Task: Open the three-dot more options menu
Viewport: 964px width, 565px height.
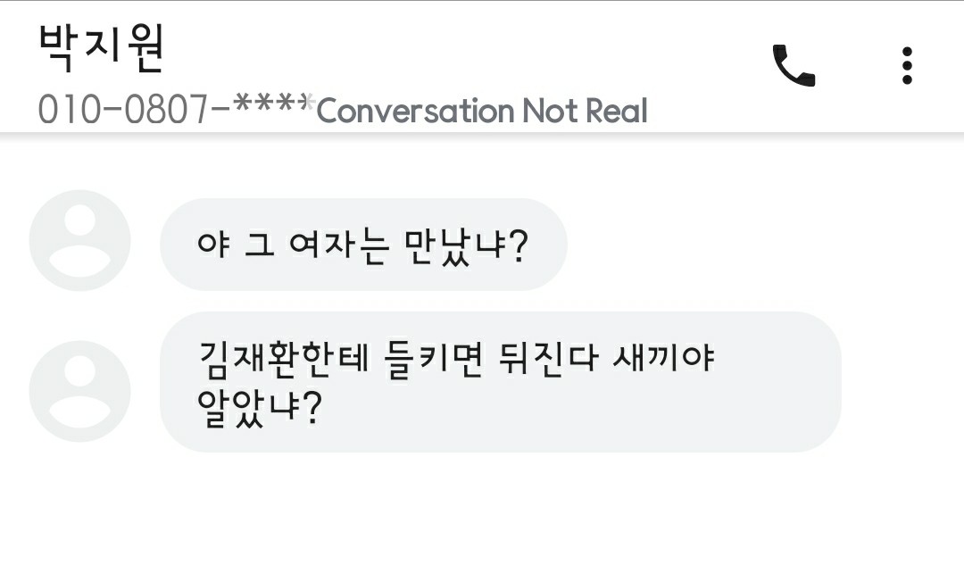Action: click(x=907, y=65)
